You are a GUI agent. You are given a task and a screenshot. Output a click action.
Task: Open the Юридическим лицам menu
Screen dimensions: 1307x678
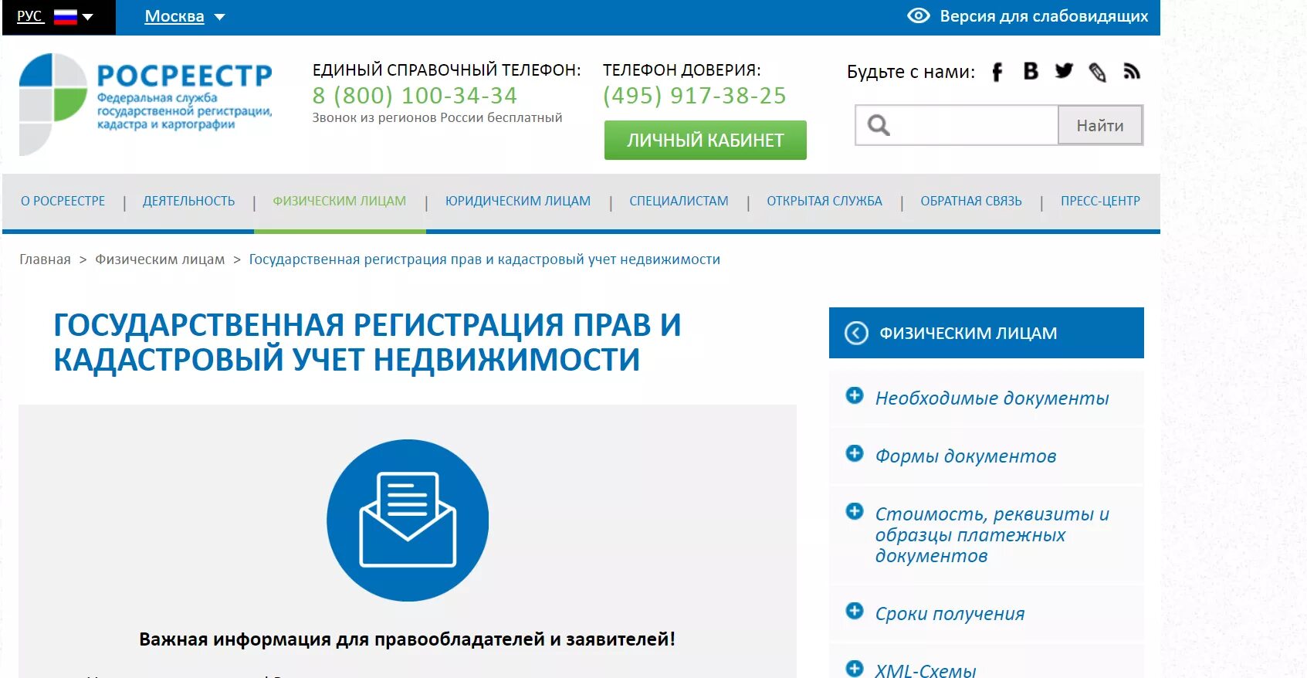[x=518, y=201]
